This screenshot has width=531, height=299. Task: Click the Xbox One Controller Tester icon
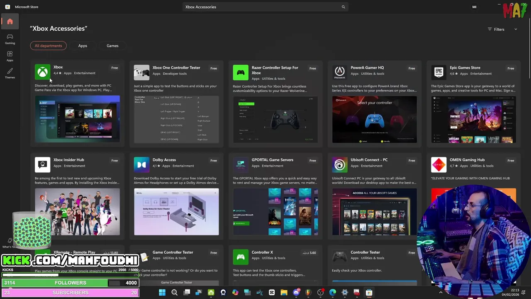[x=141, y=72]
